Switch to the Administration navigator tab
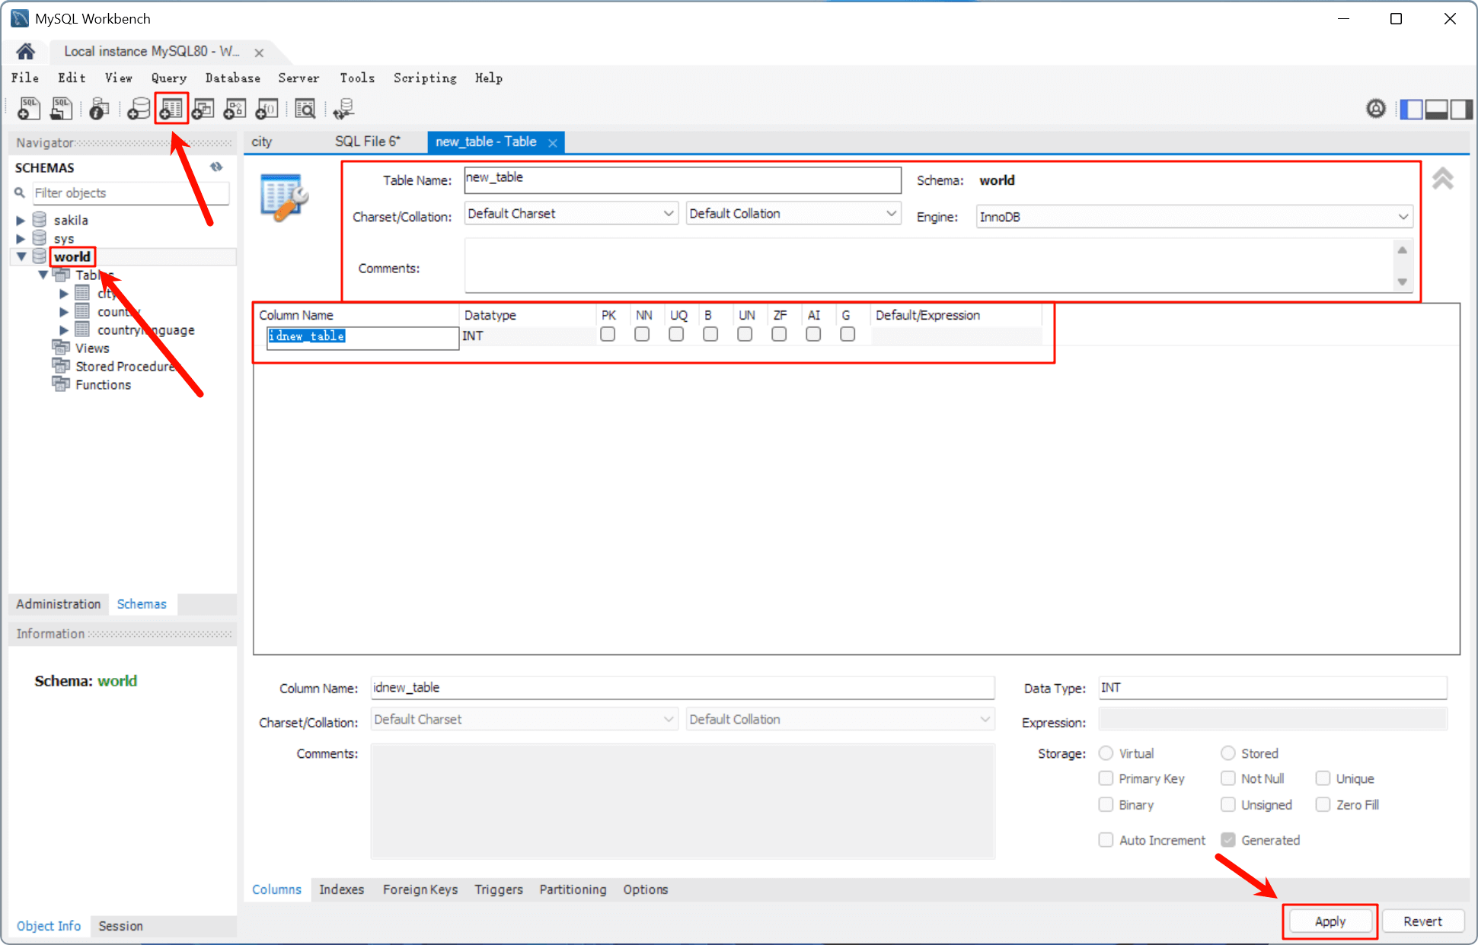 [x=59, y=603]
